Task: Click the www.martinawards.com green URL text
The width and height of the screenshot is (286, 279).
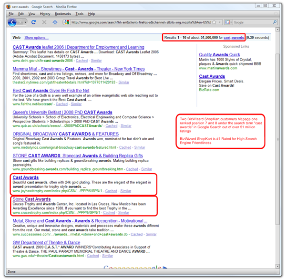Action: [x=218, y=68]
